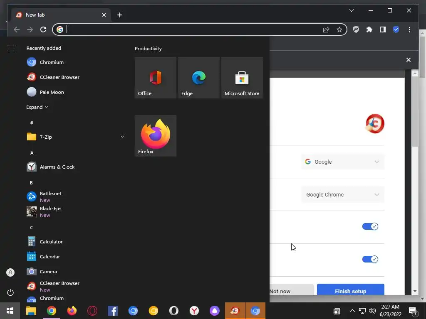
Task: Turn off the second setup toggle
Action: (370, 259)
